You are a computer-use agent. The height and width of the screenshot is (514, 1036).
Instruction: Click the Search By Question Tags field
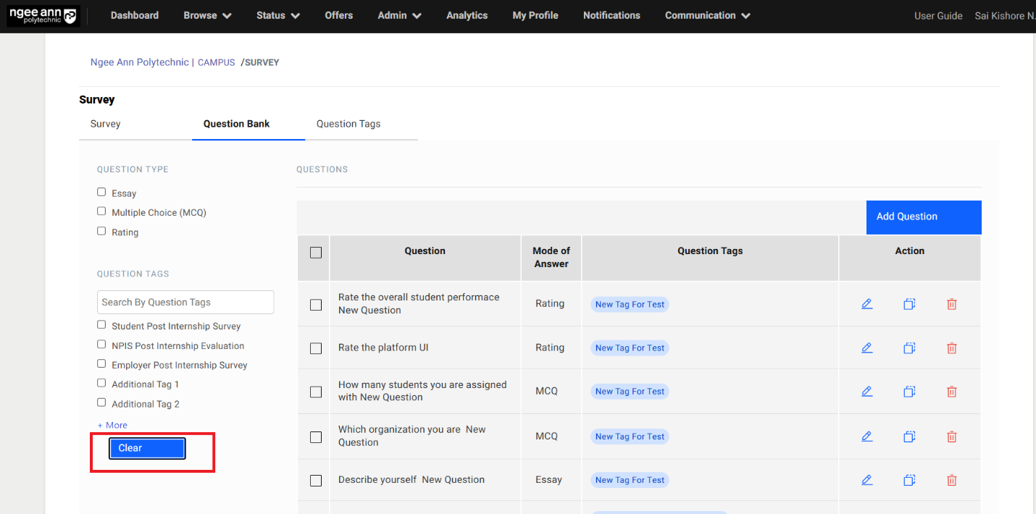185,303
